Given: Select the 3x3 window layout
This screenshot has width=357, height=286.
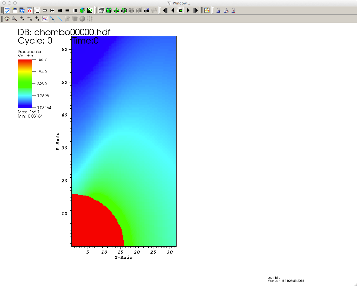Looking at the screenshot, I should click(75, 11).
